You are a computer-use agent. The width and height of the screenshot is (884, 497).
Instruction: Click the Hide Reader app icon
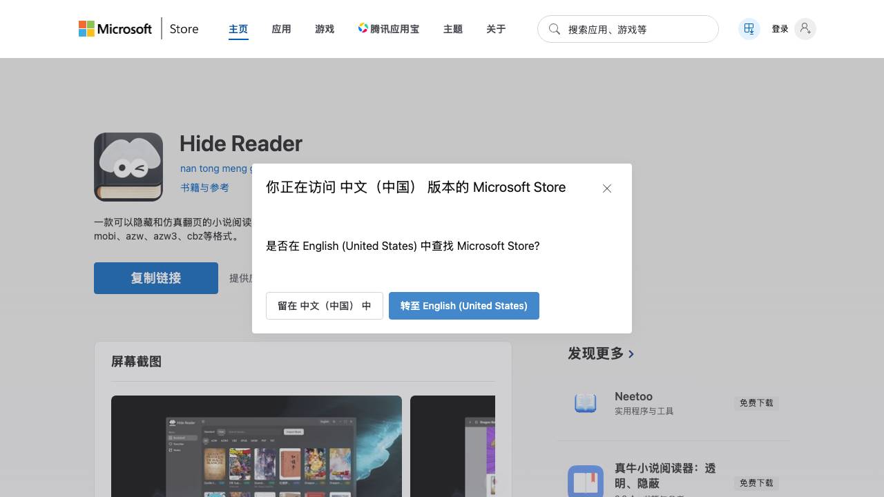tap(128, 167)
